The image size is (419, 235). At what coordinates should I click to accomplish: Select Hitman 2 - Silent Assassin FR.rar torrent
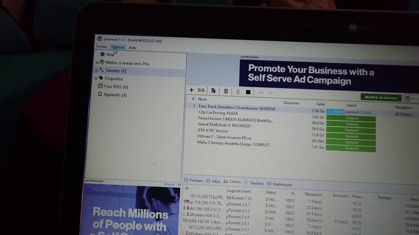point(224,137)
